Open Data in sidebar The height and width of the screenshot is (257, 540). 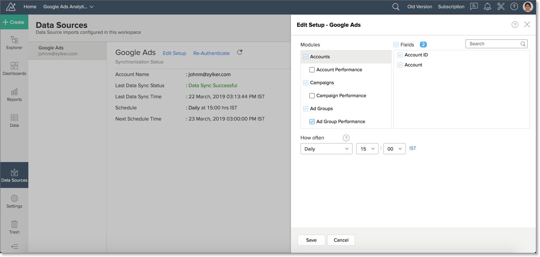pos(14,121)
